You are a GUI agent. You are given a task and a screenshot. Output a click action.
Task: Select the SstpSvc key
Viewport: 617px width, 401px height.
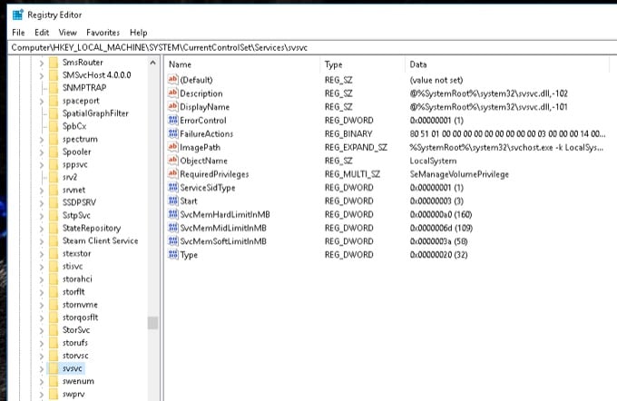click(76, 215)
